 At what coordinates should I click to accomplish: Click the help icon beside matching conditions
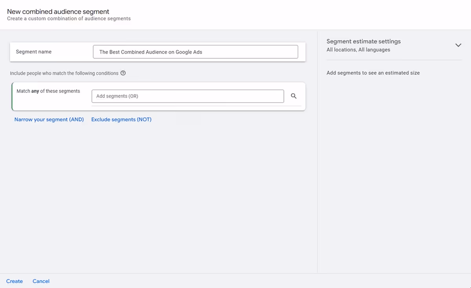coord(123,73)
